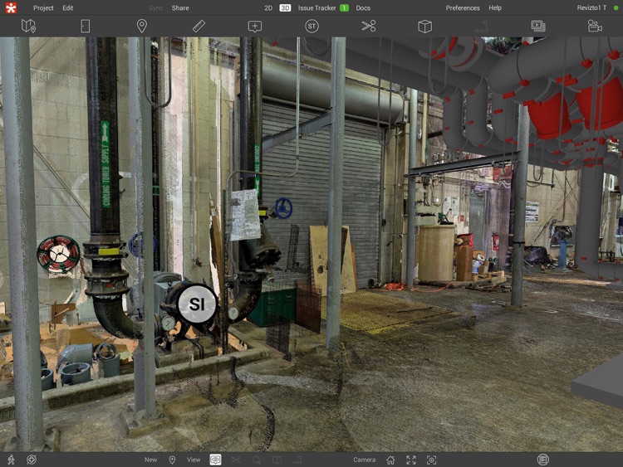
Task: Open the video slideshow tool
Action: pos(538,27)
